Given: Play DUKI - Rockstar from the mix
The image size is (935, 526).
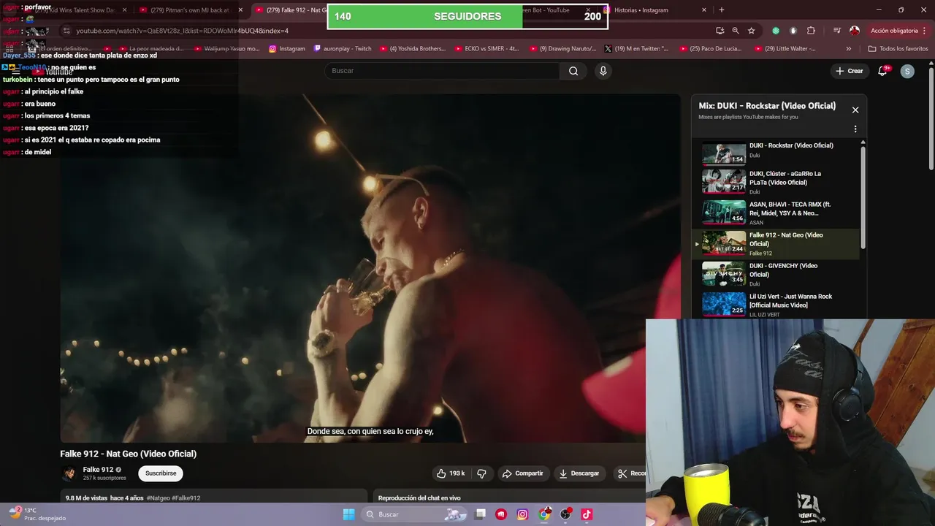Looking at the screenshot, I should click(x=776, y=154).
